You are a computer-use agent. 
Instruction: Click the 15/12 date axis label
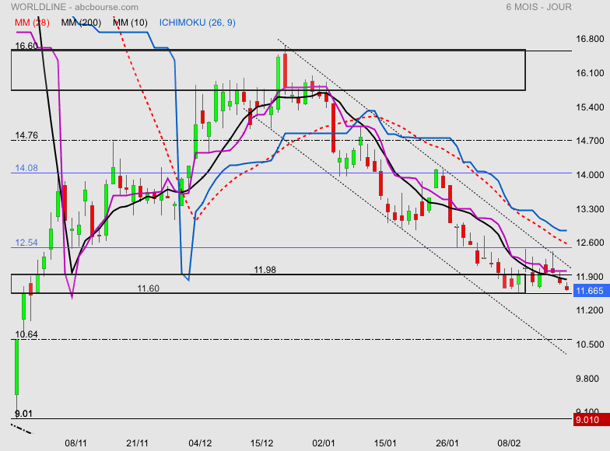pyautogui.click(x=261, y=443)
